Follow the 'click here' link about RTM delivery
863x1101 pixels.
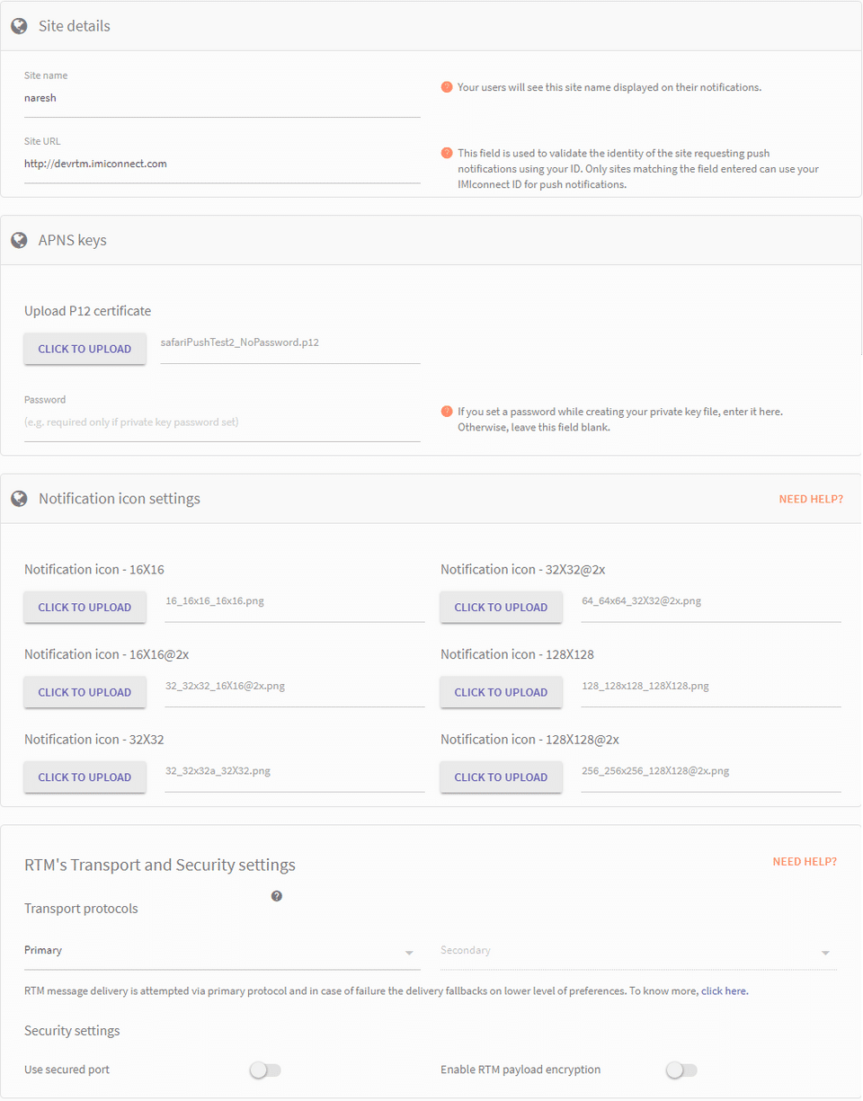click(725, 991)
